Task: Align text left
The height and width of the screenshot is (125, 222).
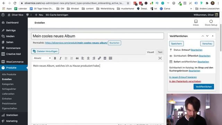Action: coord(83,58)
